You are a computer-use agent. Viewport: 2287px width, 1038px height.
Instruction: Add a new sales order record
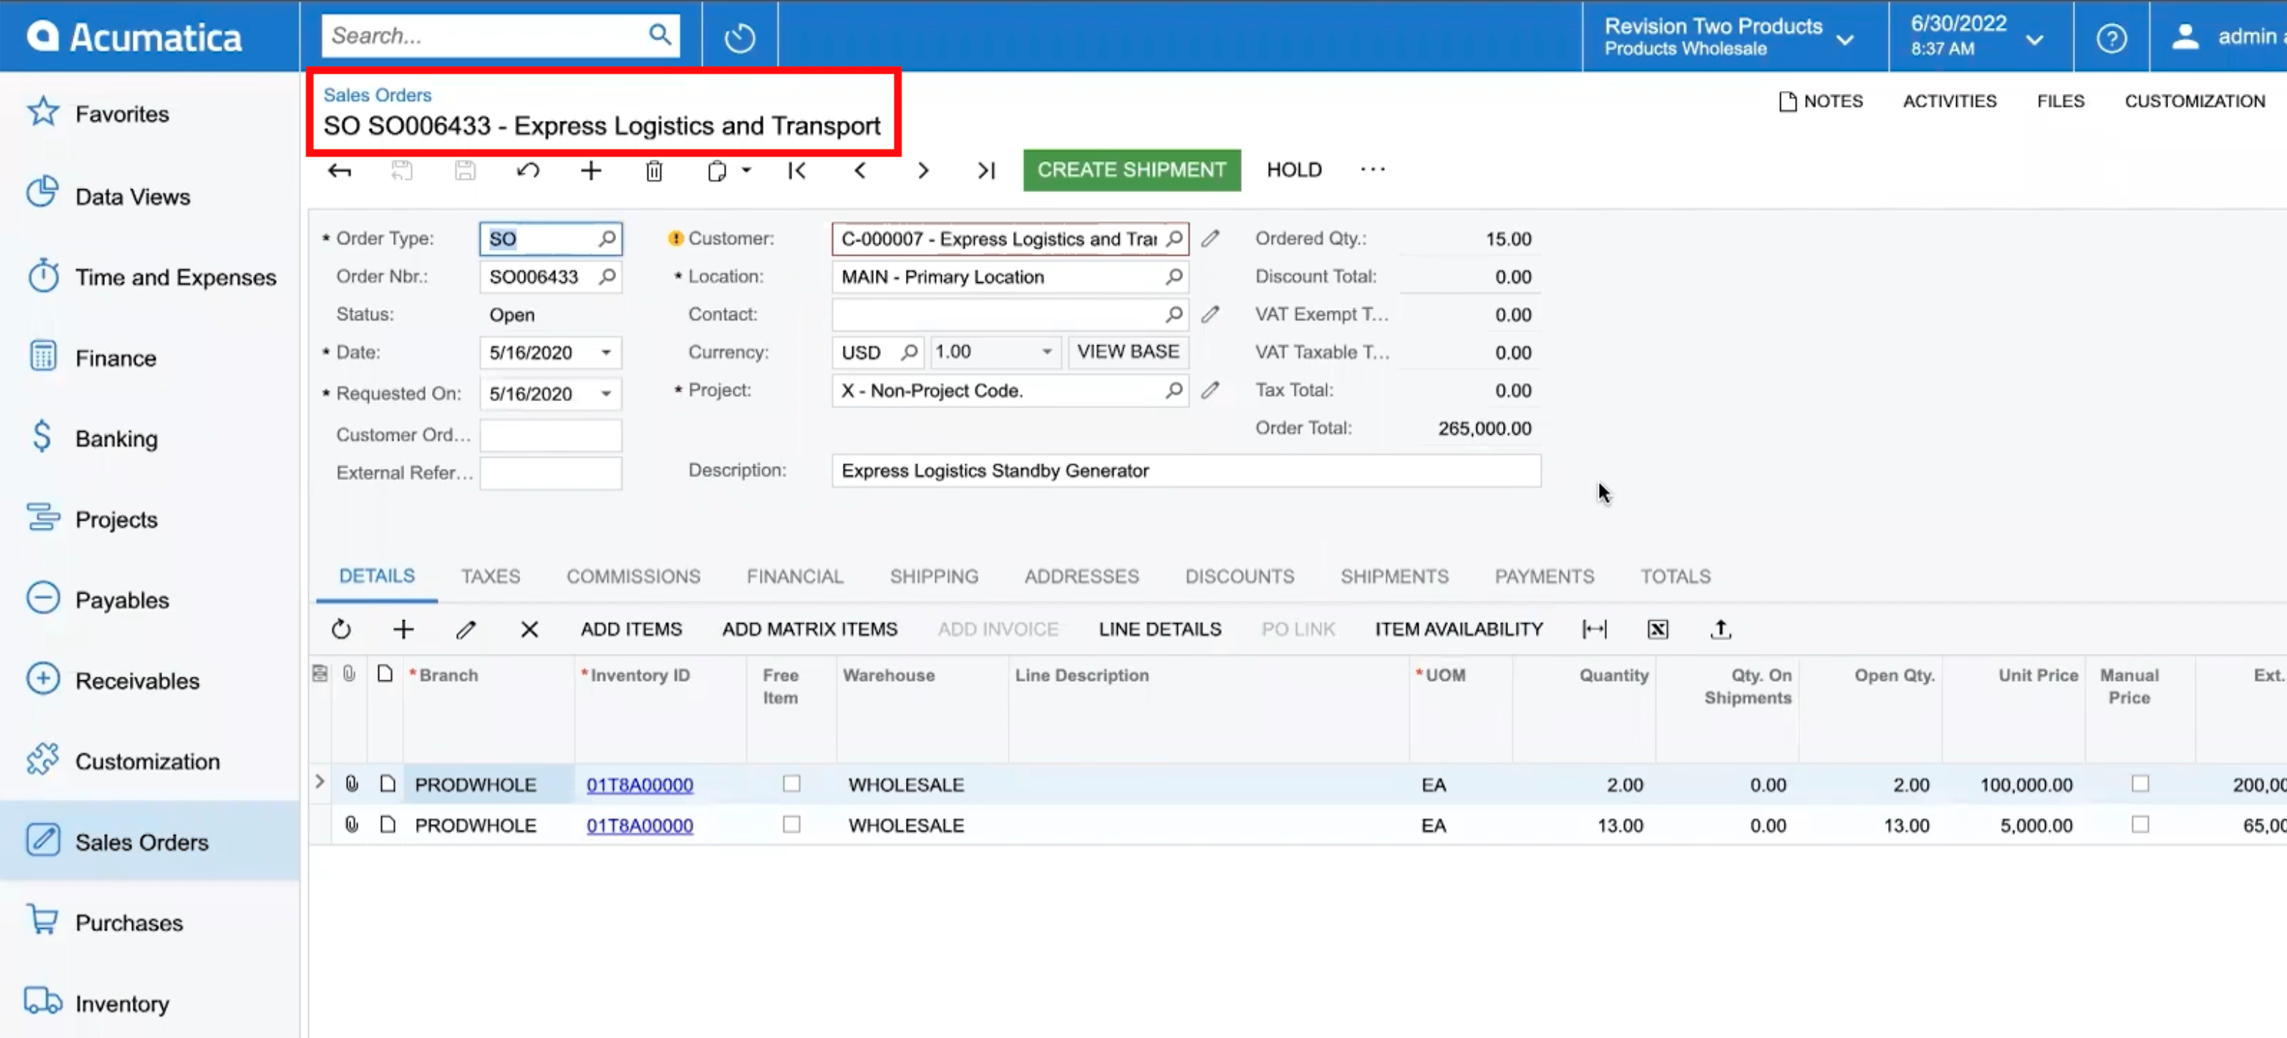pyautogui.click(x=590, y=170)
